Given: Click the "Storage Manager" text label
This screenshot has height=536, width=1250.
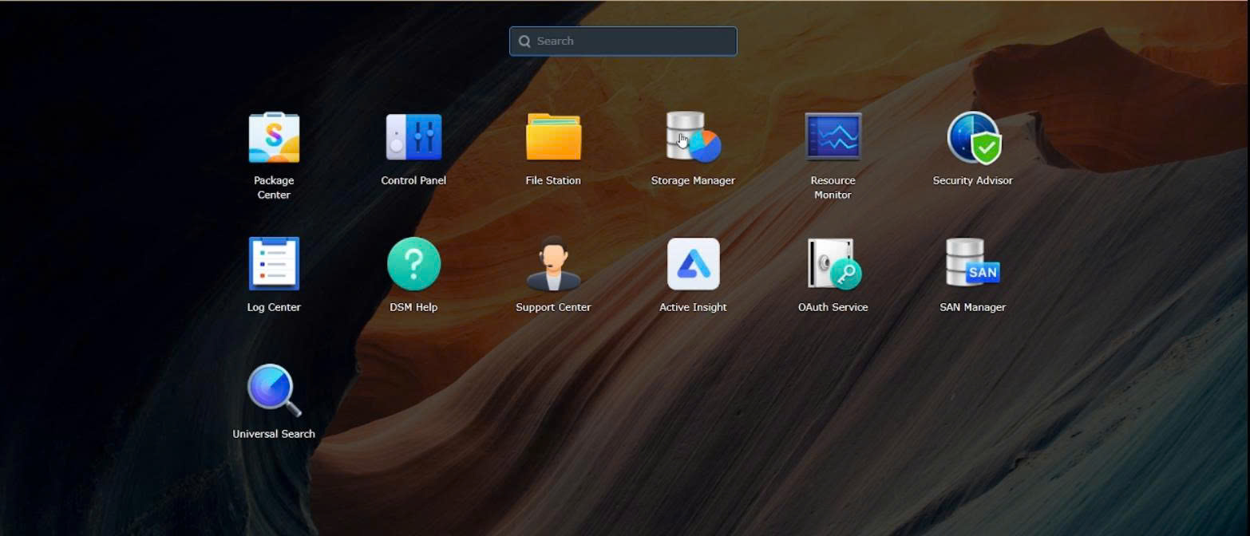Looking at the screenshot, I should [693, 181].
